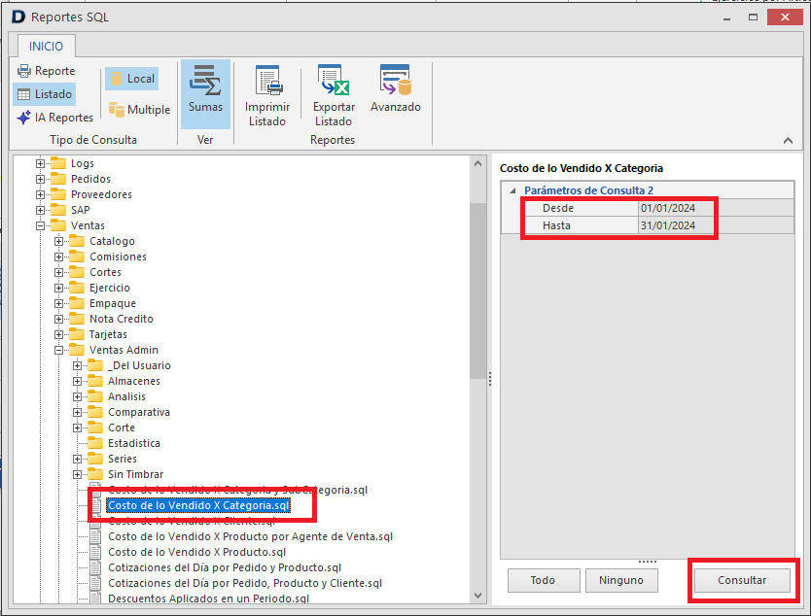This screenshot has width=811, height=616.
Task: Collapse the Ventas Admin folder
Action: [59, 350]
